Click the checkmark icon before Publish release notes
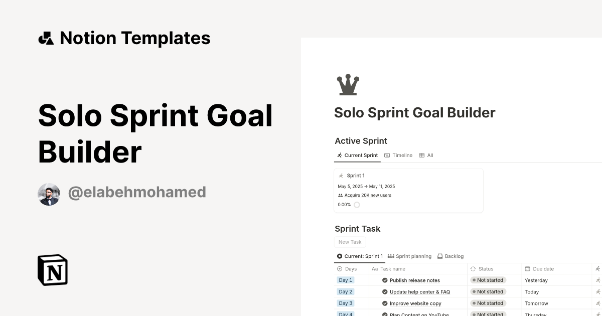The height and width of the screenshot is (316, 602). point(385,280)
